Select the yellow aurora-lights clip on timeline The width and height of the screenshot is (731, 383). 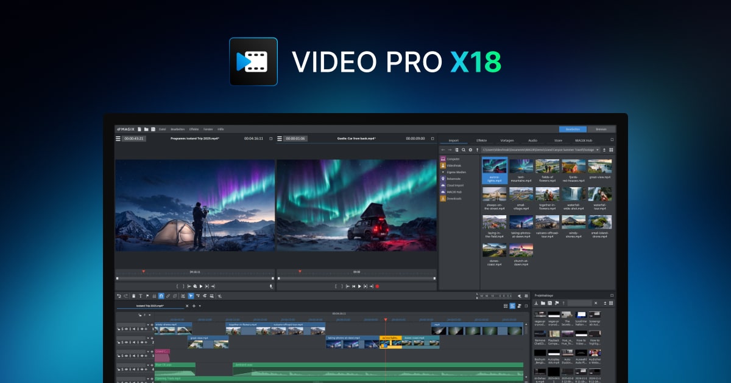(x=390, y=342)
